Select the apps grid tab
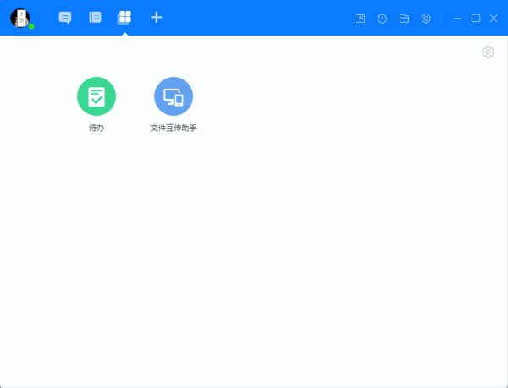508x388 pixels. (x=124, y=17)
